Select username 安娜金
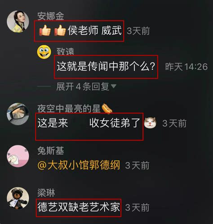The image size is (213, 224). tap(51, 16)
